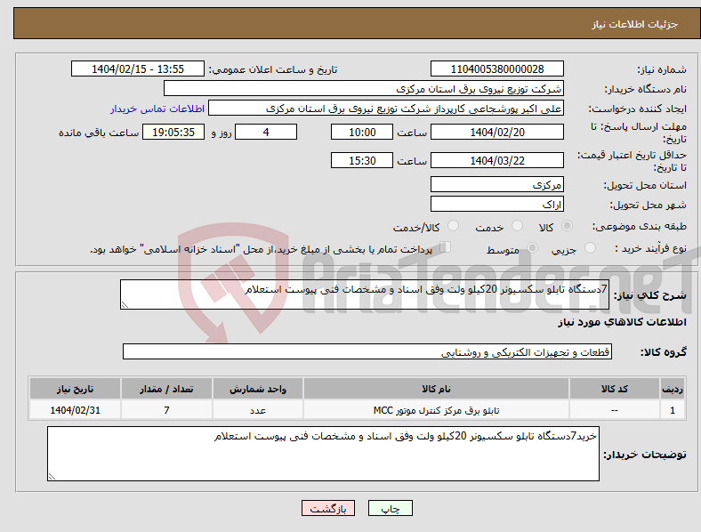Click the deadline time field 10:00
The width and height of the screenshot is (701, 532).
click(362, 132)
